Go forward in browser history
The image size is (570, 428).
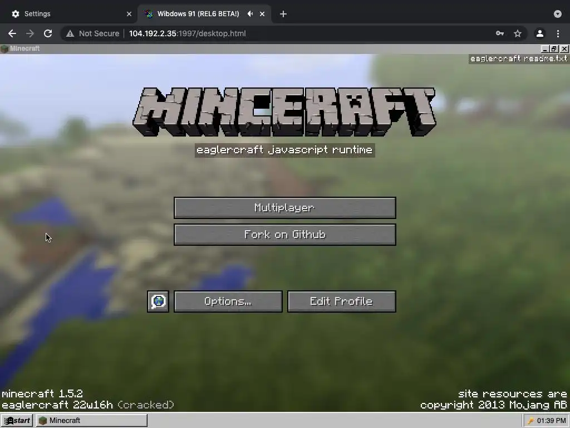click(x=30, y=33)
